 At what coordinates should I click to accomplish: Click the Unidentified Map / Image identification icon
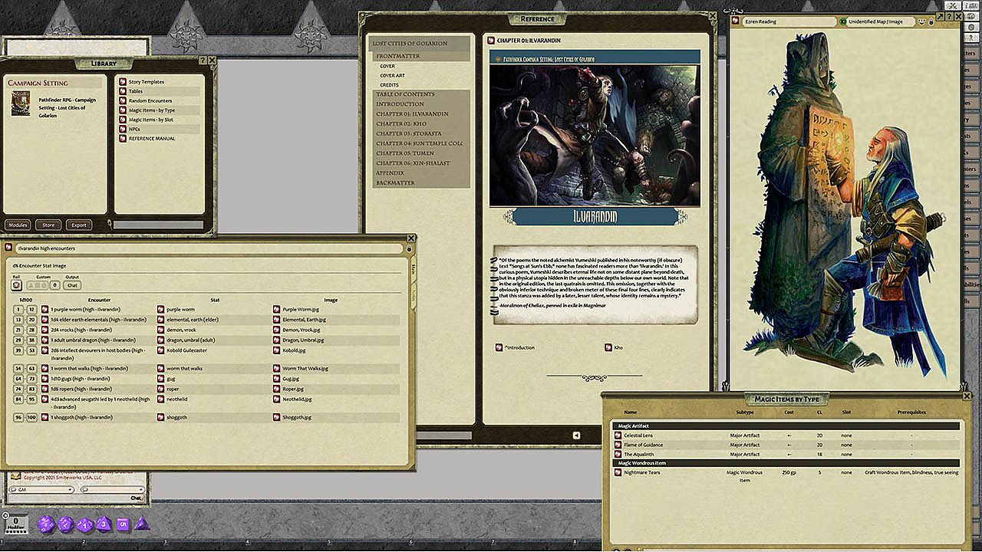coord(843,21)
